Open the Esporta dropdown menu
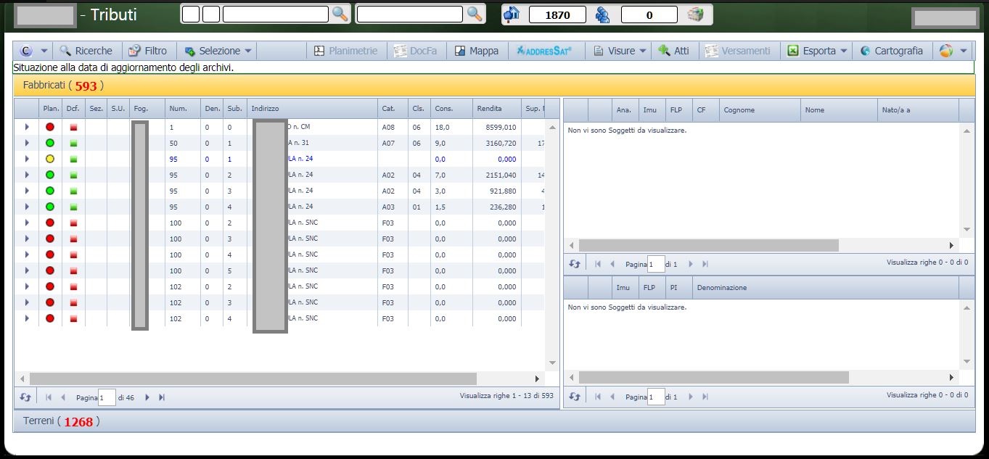Screen dimensions: 989x459 pyautogui.click(x=818, y=51)
